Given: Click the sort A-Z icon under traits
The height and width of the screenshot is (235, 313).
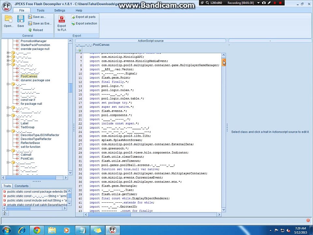Looking at the screenshot, I should (5, 213).
